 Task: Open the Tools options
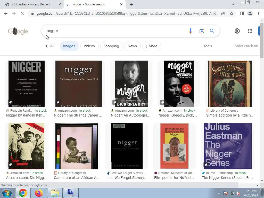[x=208, y=46]
